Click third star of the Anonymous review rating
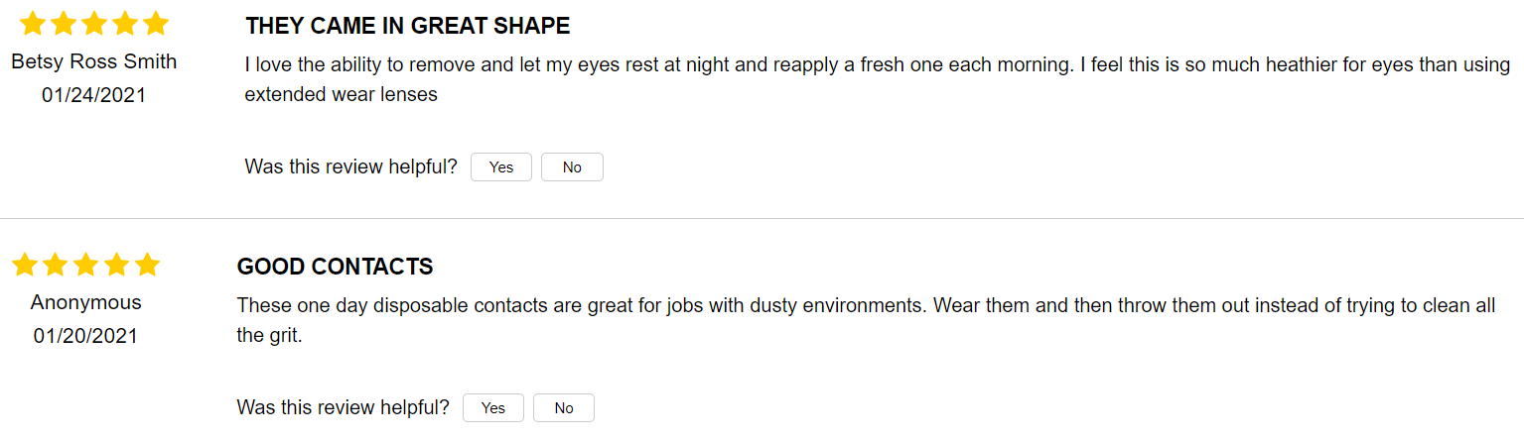 pos(86,265)
